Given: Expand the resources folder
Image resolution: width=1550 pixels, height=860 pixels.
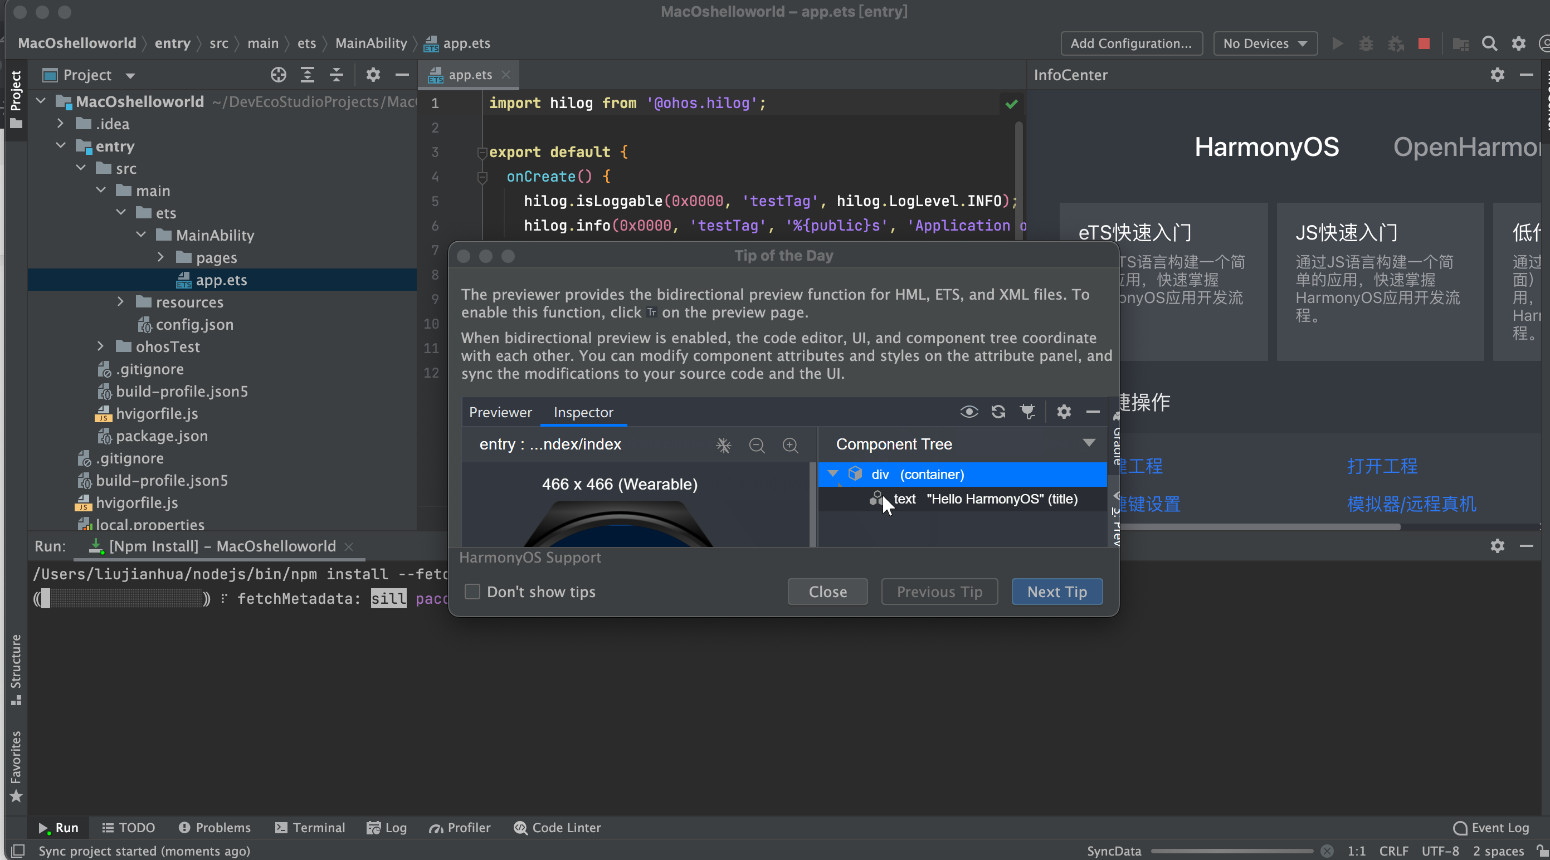Looking at the screenshot, I should click(120, 301).
